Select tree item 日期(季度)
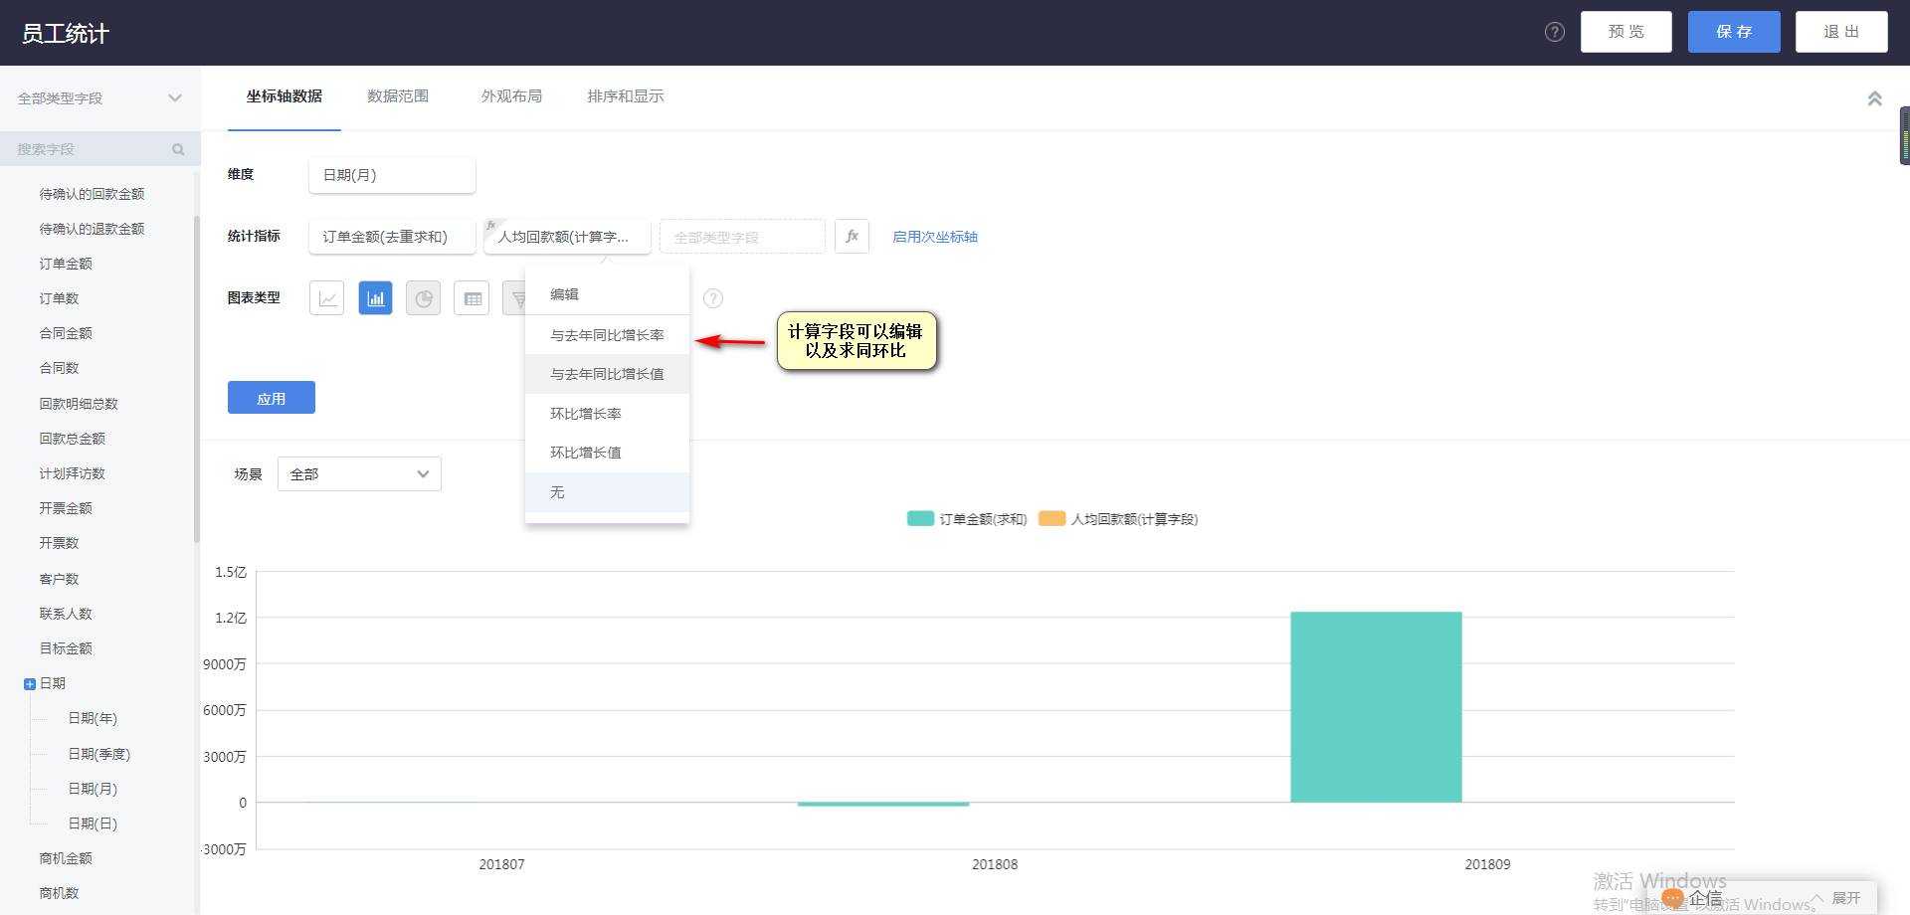 99,754
